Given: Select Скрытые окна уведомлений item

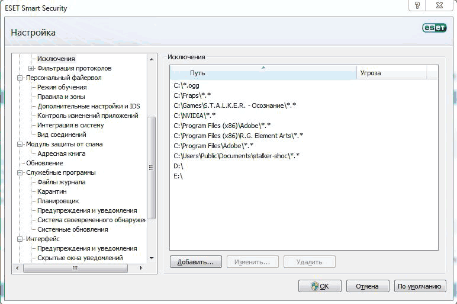Looking at the screenshot, I should (x=80, y=258).
